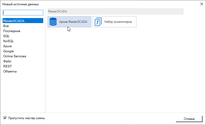Click the Архив MasterSCADA label text
Viewport: 206px width, 125px height.
(x=73, y=22)
